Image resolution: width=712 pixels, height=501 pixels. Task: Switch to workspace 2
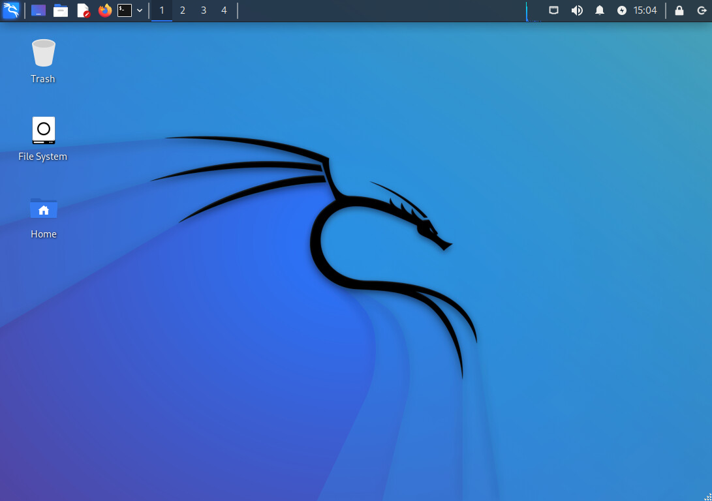click(183, 10)
